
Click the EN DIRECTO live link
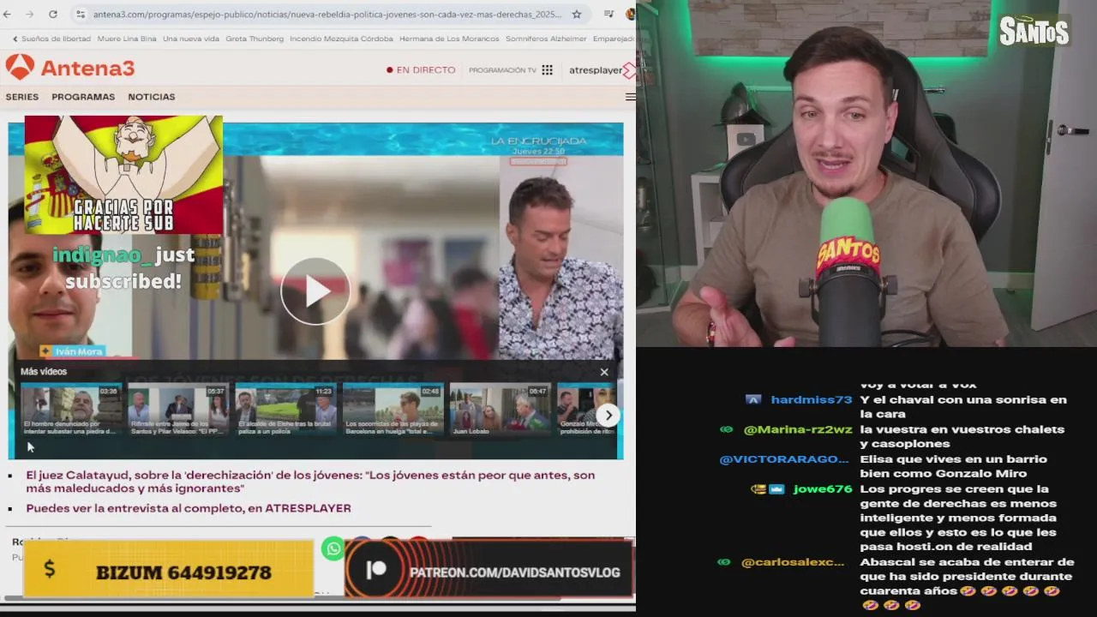point(421,70)
